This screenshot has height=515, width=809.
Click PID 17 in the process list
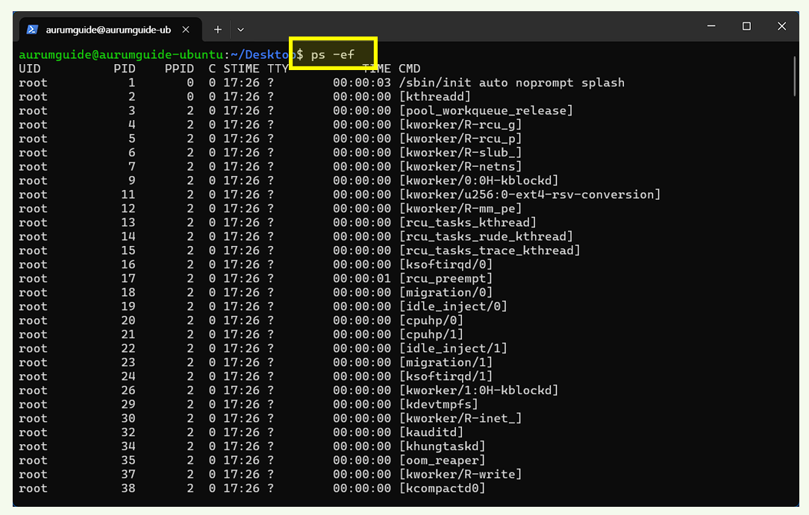pyautogui.click(x=128, y=278)
